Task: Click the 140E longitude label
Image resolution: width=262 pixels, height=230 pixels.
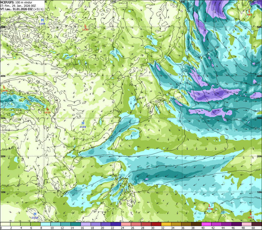Action: (182, 2)
